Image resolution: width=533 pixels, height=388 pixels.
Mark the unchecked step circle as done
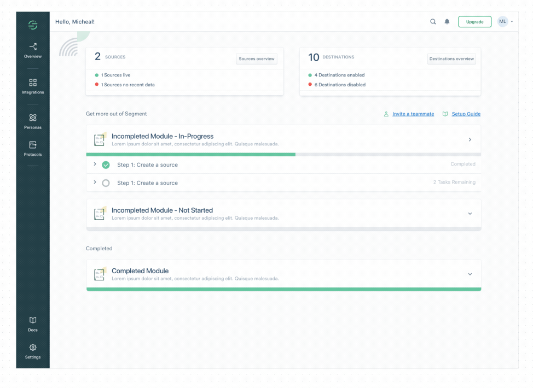click(106, 183)
